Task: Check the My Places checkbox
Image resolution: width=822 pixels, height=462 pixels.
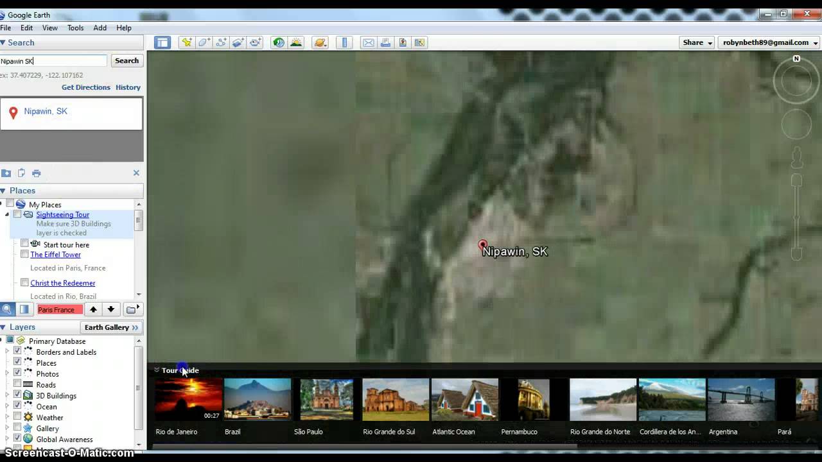Action: coord(10,204)
